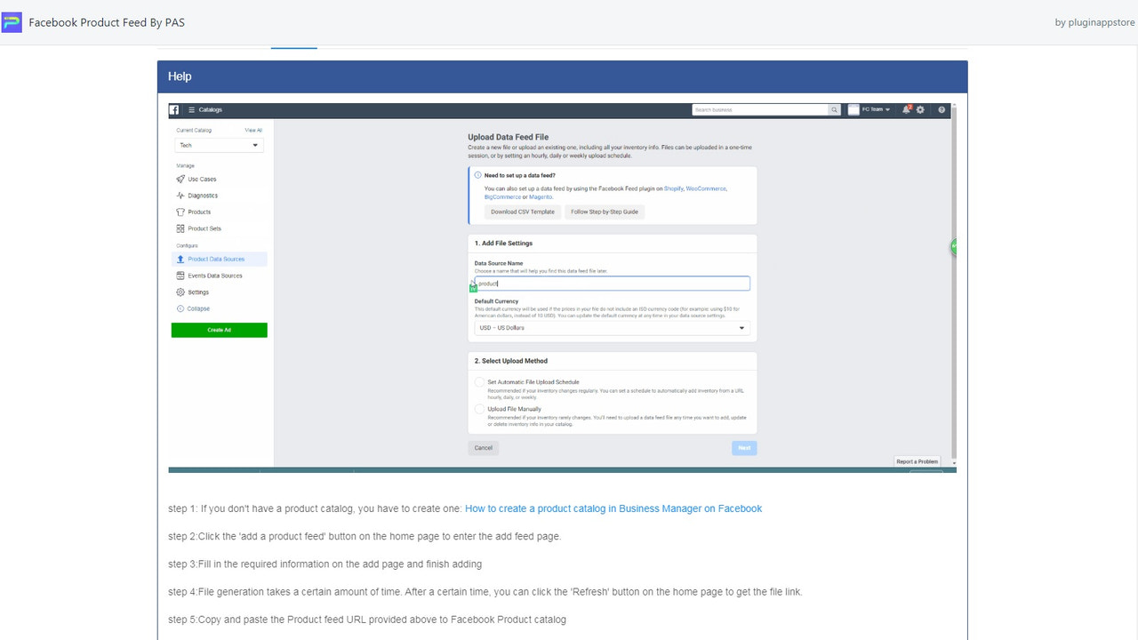Click the View All catalogs link
The height and width of the screenshot is (640, 1138).
tap(253, 130)
